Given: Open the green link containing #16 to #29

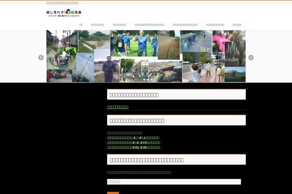Looking at the screenshot, I should click(x=133, y=143).
